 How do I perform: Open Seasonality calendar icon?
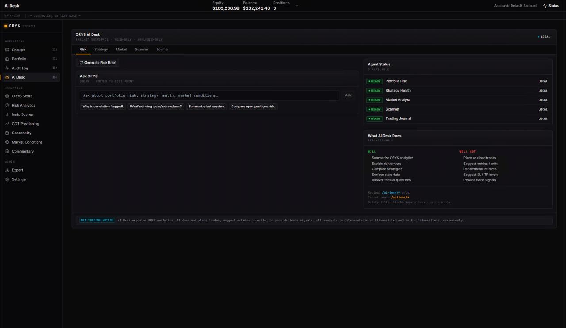7,133
